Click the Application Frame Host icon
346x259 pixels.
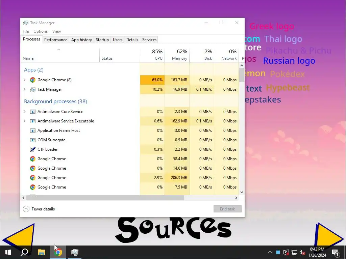[33, 131]
